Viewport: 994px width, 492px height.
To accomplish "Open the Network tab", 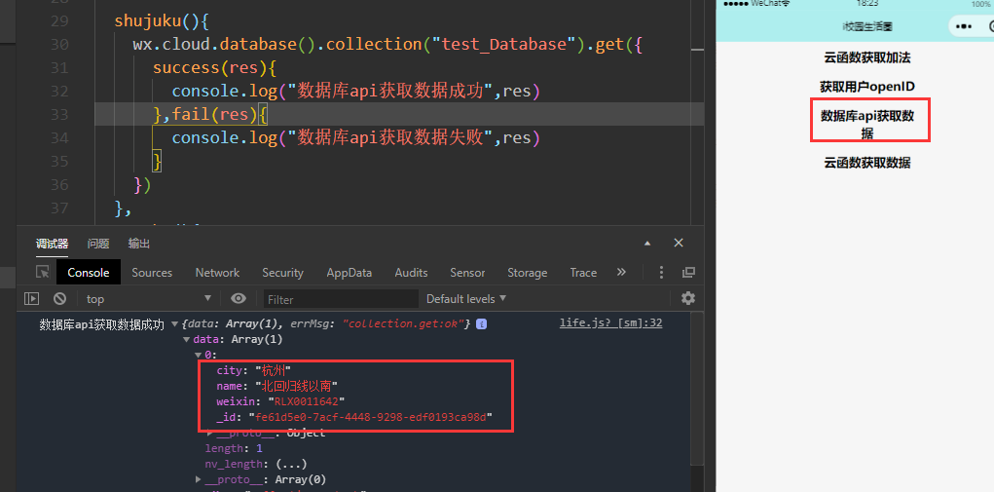I will tap(217, 273).
